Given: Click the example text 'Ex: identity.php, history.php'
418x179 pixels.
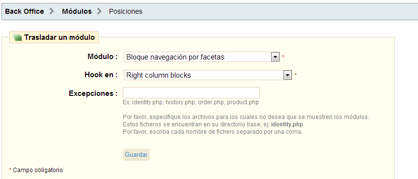Looking at the screenshot, I should pyautogui.click(x=191, y=102).
